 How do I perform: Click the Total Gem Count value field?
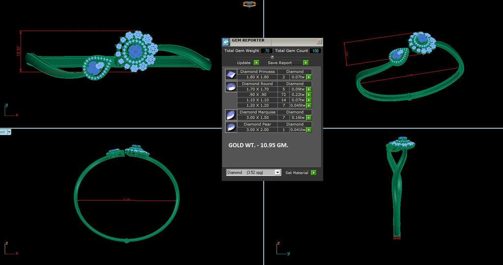315,51
